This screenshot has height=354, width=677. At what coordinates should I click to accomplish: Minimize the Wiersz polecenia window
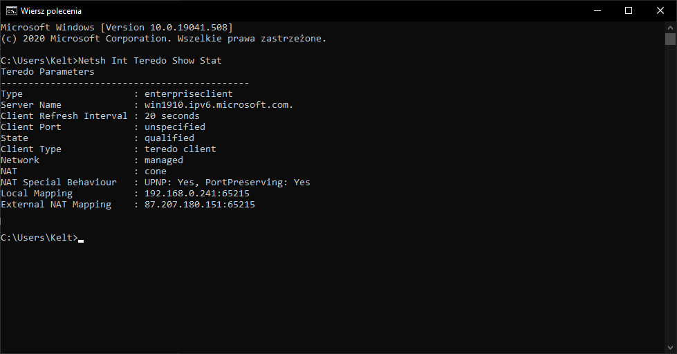(x=596, y=10)
